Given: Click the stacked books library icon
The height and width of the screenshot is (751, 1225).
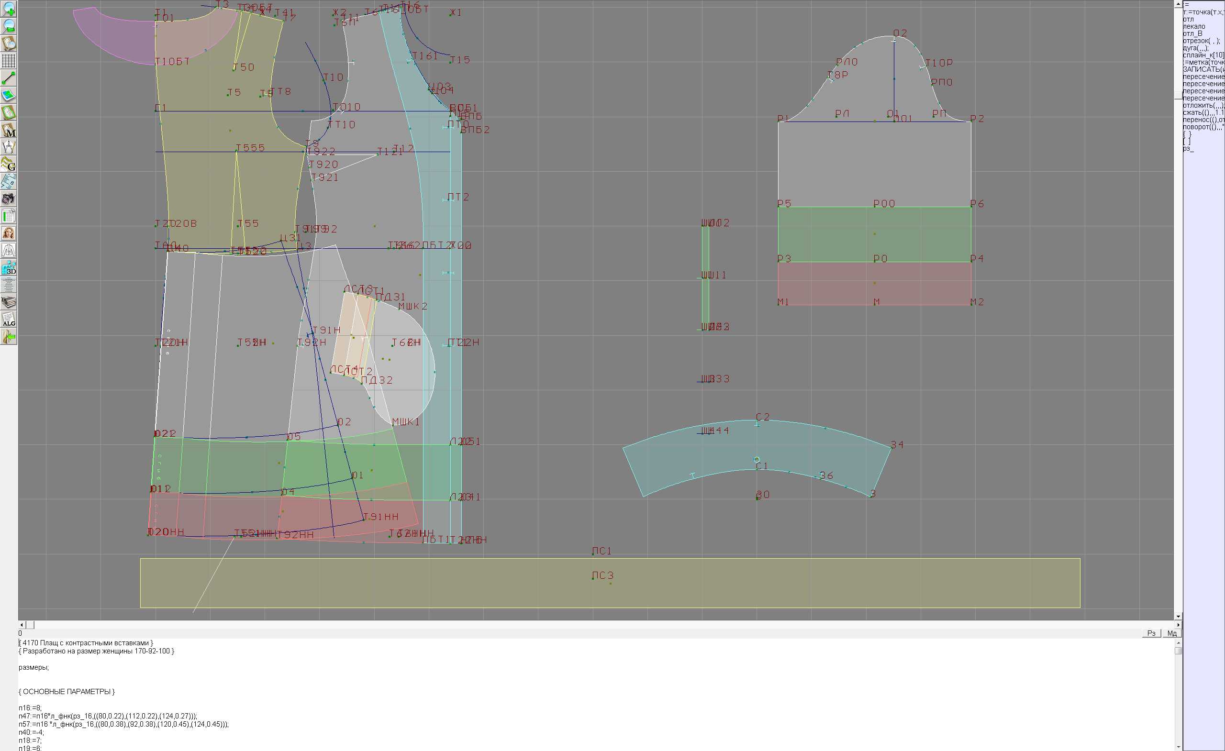Looking at the screenshot, I should point(9,302).
